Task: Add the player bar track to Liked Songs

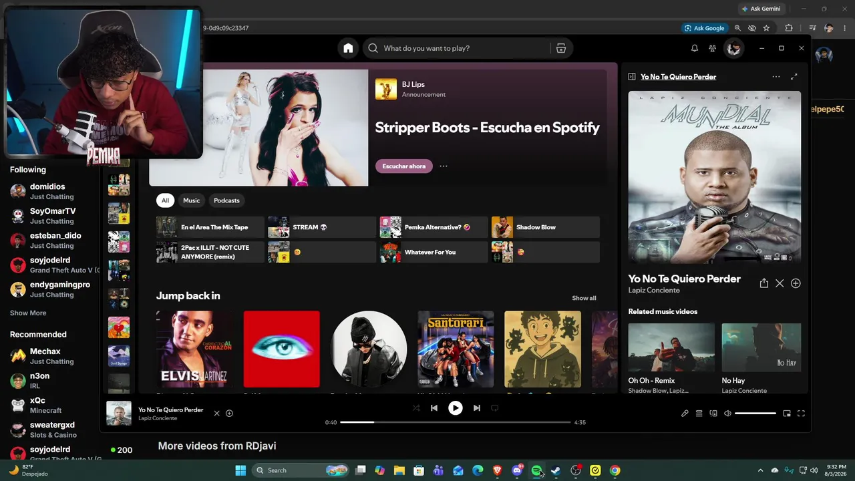Action: [229, 414]
